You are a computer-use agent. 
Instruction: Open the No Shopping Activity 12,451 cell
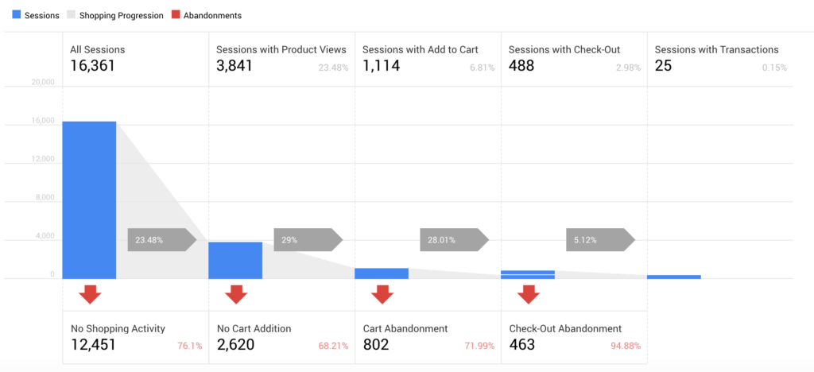click(135, 337)
